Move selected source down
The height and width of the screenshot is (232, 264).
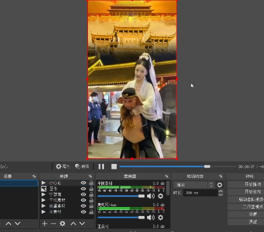[x=82, y=223]
